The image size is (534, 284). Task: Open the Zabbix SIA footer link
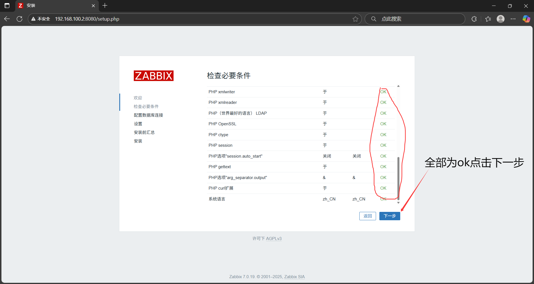[294, 277]
